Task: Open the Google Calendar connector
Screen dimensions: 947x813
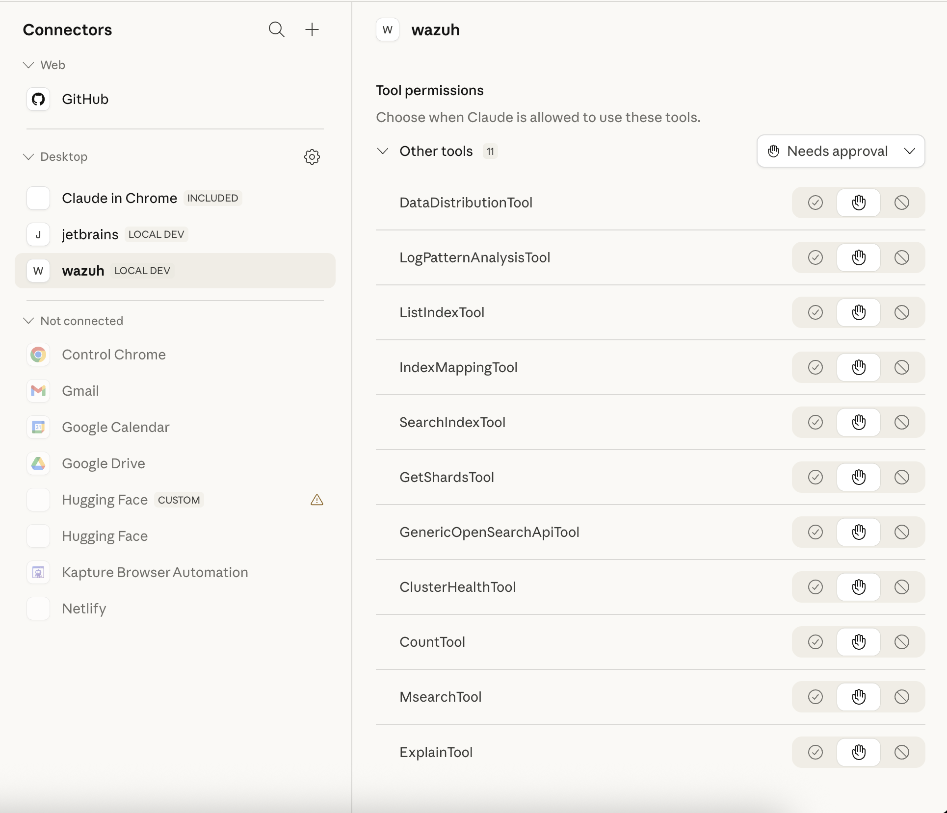Action: 115,427
